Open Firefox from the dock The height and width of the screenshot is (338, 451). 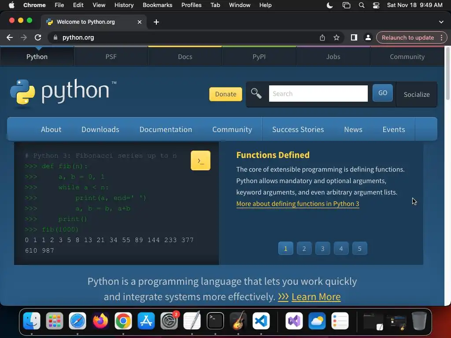tap(100, 321)
